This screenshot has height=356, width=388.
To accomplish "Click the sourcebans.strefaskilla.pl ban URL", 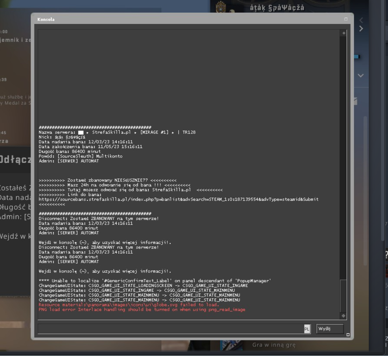I will [179, 199].
